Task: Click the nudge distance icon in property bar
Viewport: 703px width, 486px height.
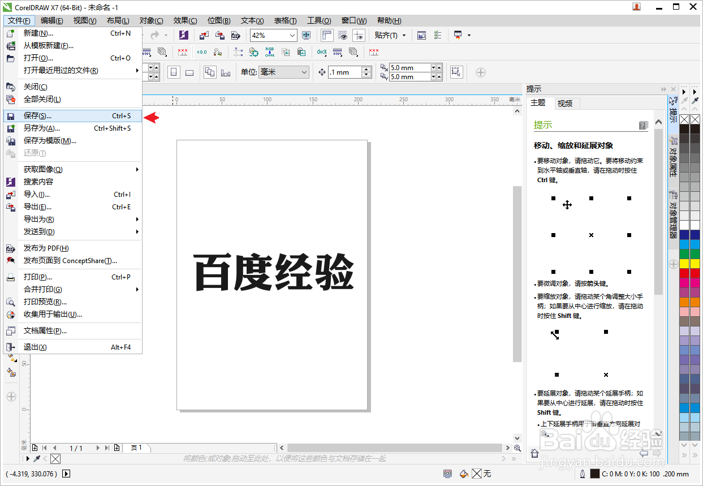Action: click(322, 72)
